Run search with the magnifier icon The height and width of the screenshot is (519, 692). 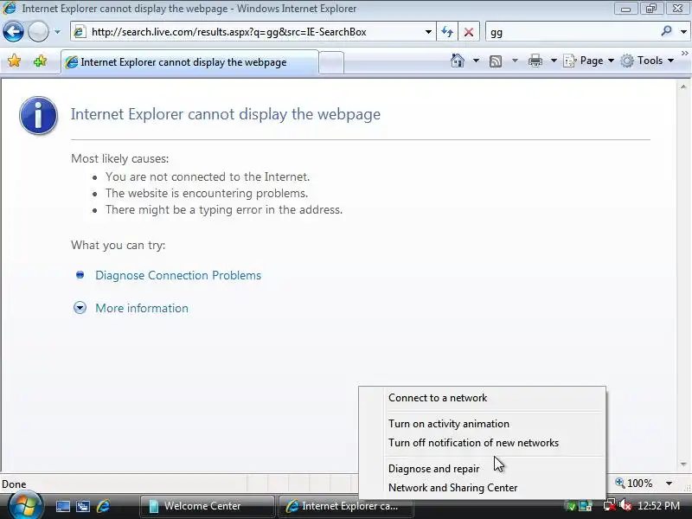point(666,31)
